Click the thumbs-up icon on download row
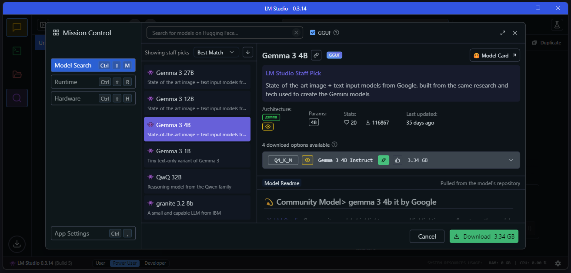 pos(397,160)
